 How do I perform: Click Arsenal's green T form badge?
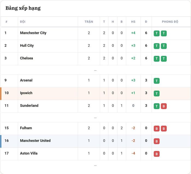157,81
